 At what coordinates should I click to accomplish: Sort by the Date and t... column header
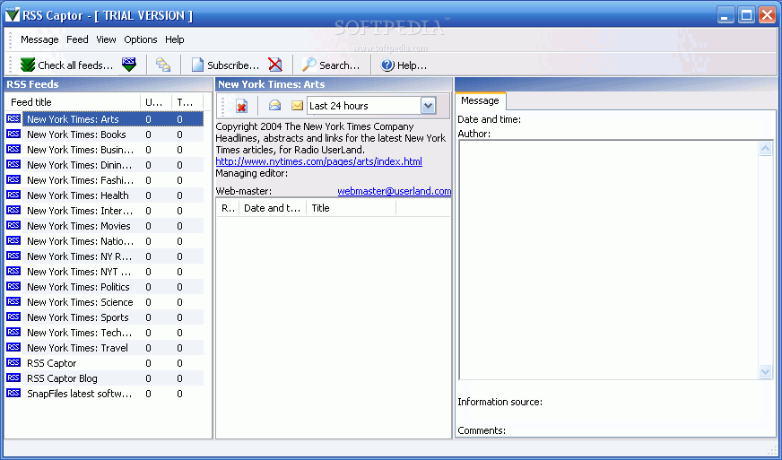[273, 208]
